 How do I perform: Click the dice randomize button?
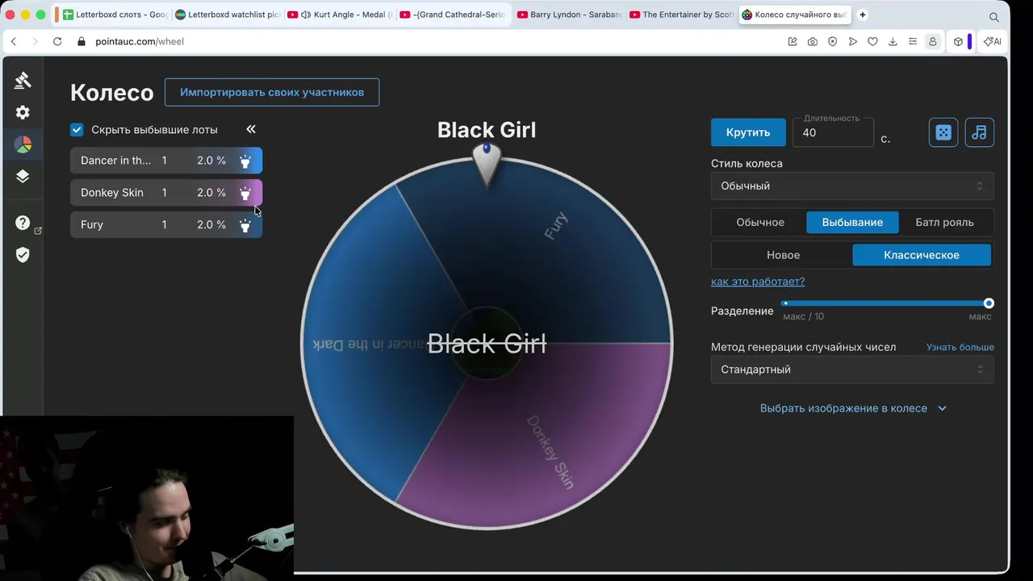pyautogui.click(x=943, y=132)
